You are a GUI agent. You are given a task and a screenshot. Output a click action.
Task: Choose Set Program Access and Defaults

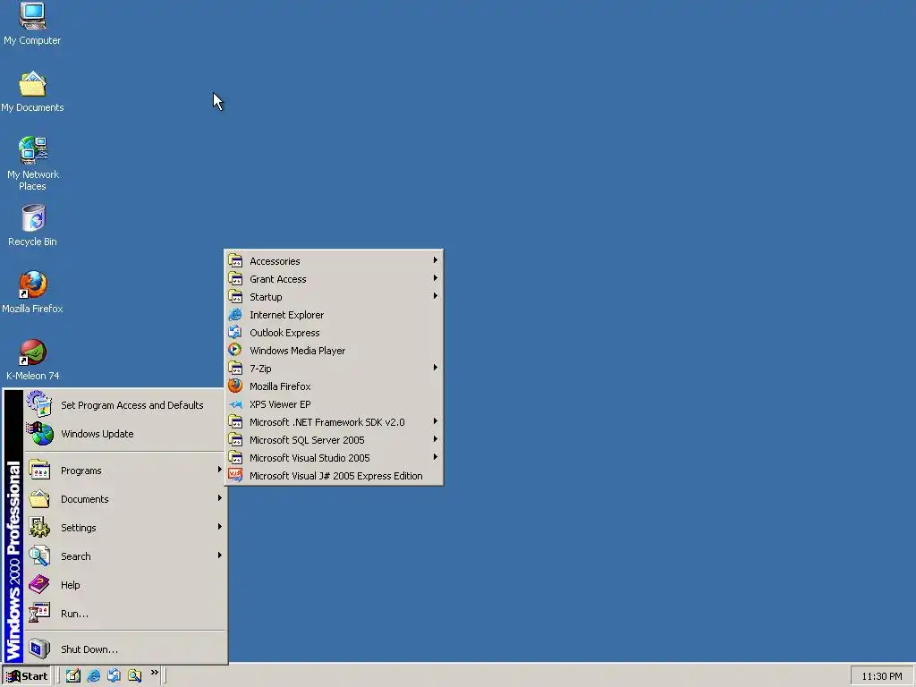click(x=124, y=405)
